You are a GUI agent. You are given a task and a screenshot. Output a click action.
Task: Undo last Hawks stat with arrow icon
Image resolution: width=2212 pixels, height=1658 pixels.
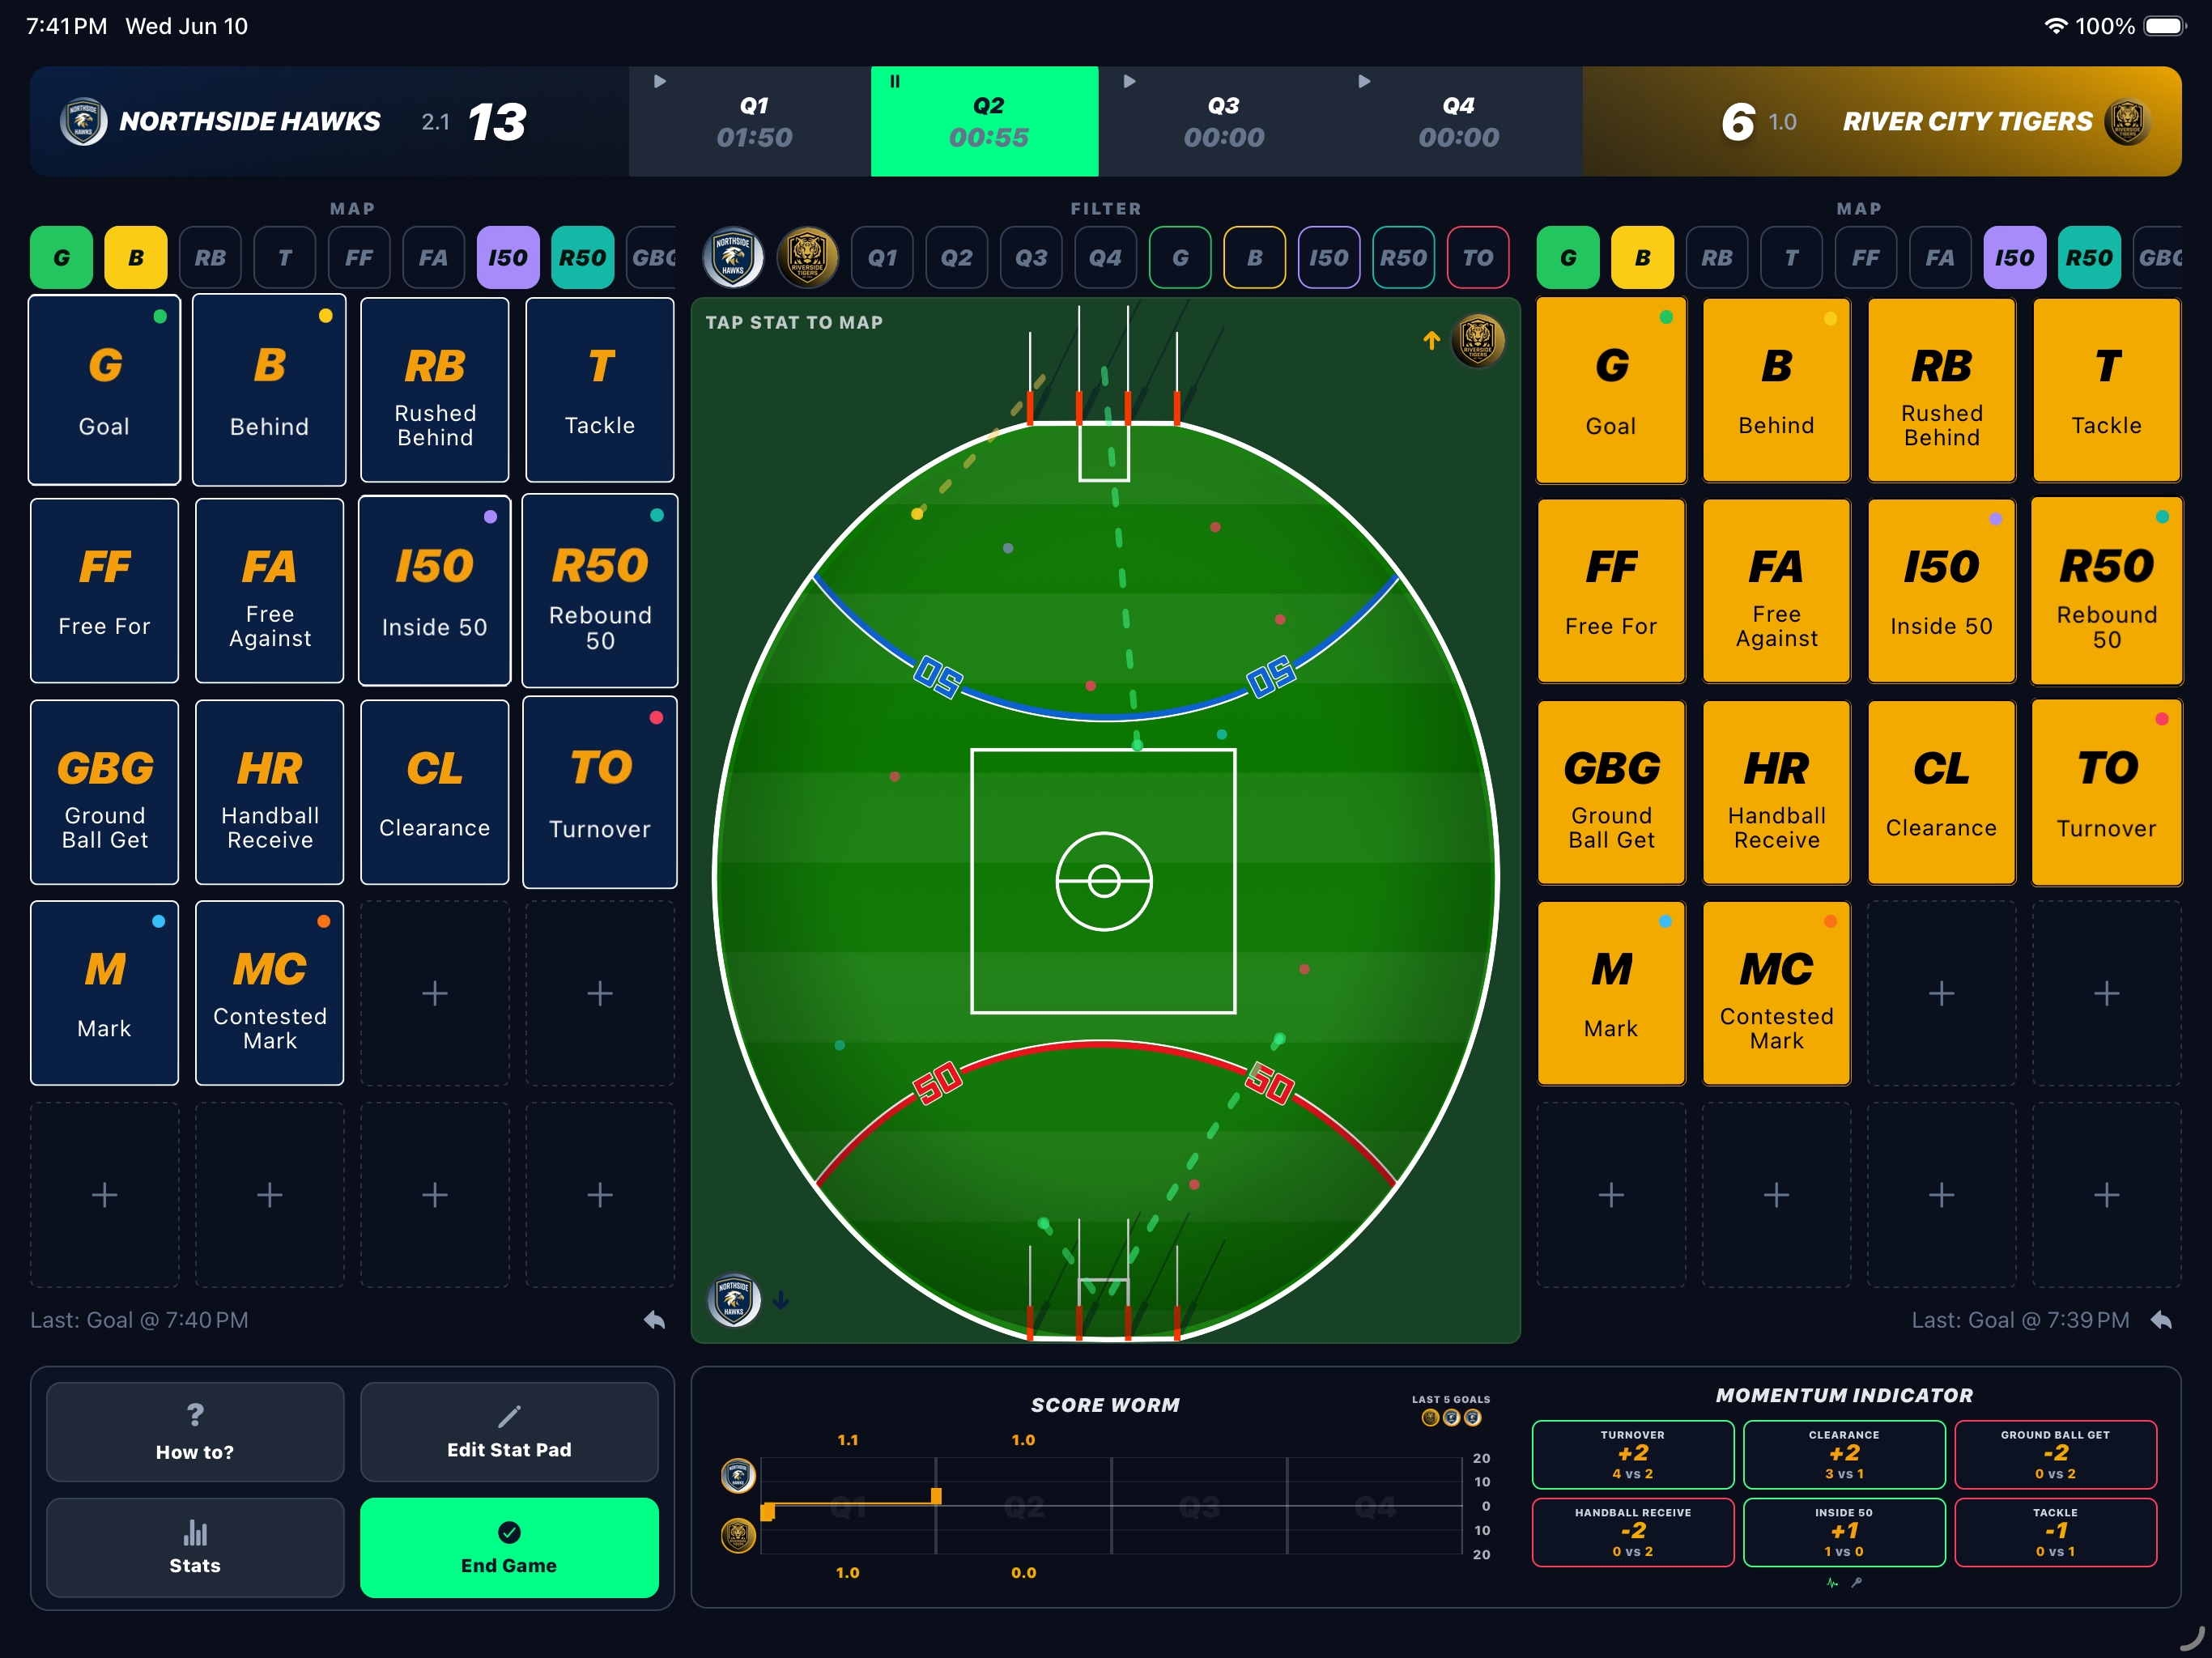654,1320
